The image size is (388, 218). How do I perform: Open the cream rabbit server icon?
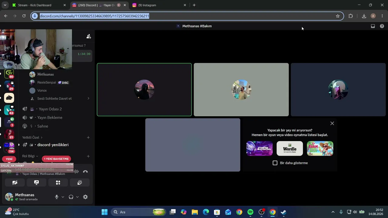(x=9, y=98)
